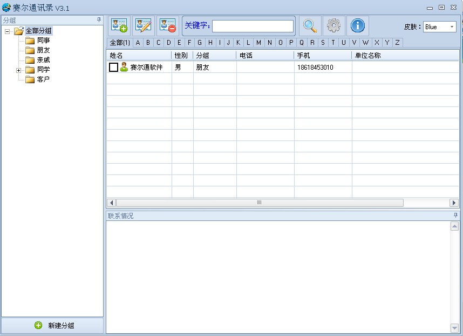
Task: Filter contacts by letter S
Action: pyautogui.click(x=323, y=43)
